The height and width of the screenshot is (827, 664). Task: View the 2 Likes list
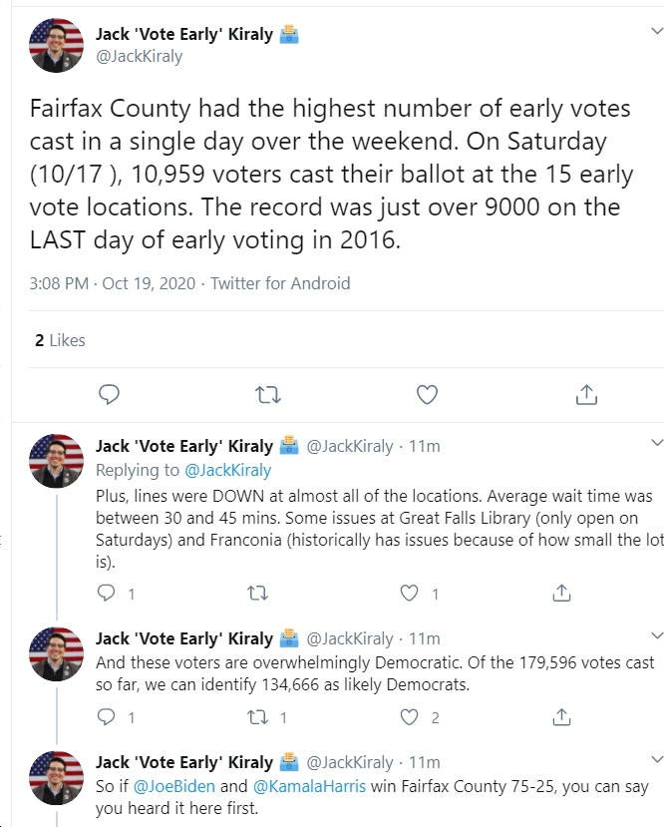point(60,340)
